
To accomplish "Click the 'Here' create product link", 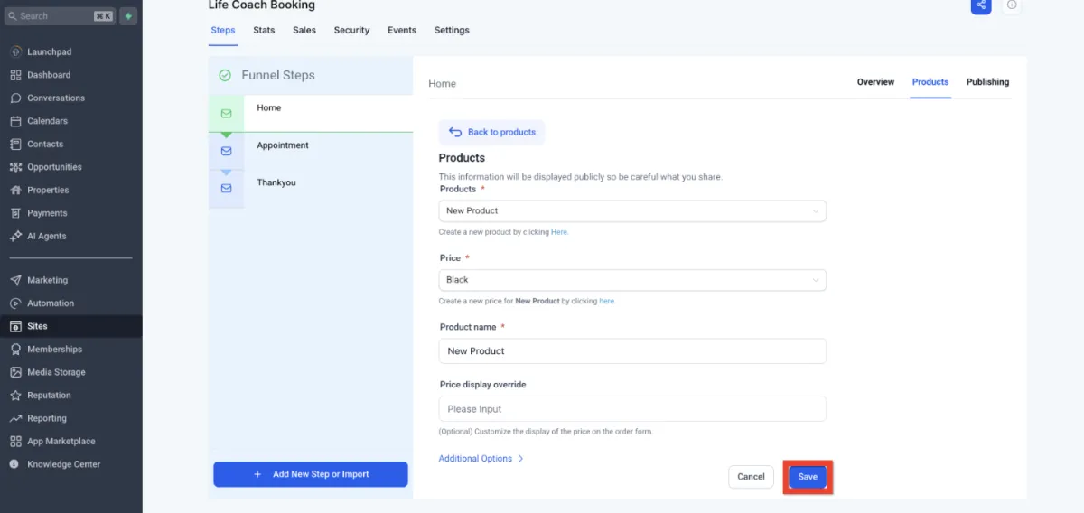I will tap(559, 232).
